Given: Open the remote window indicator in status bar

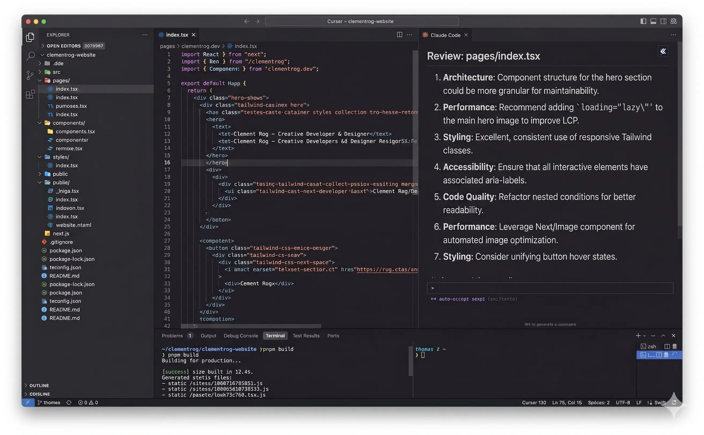Looking at the screenshot, I should (x=28, y=403).
